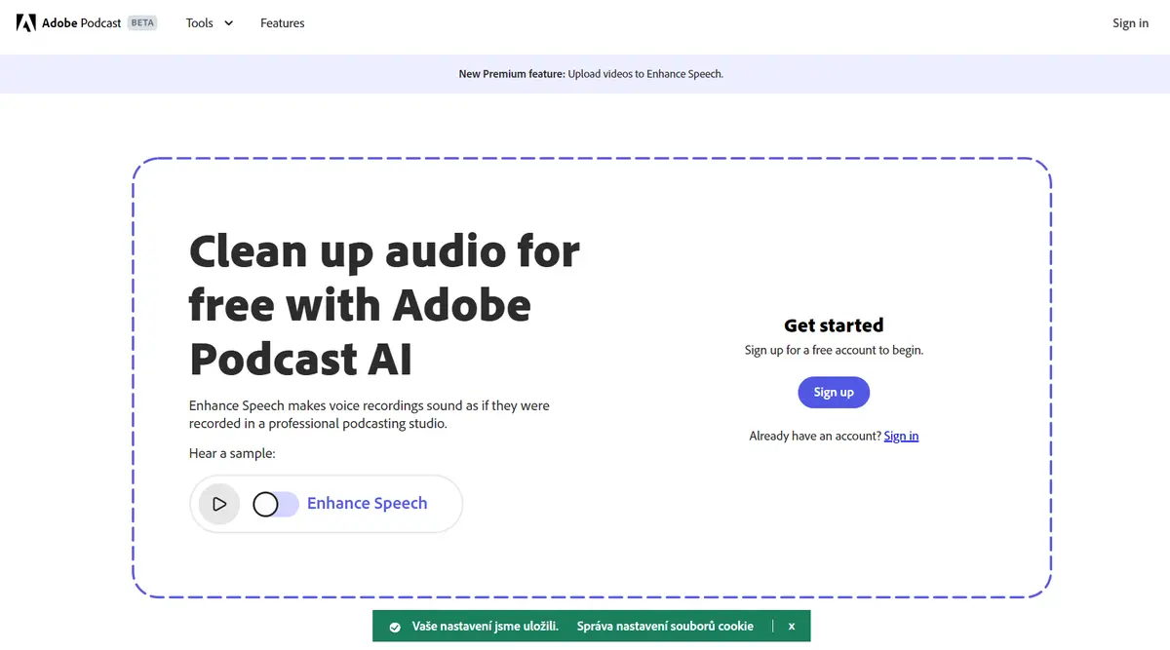
Task: Click the Vaše nastavení jsme uložili message
Action: 484,626
